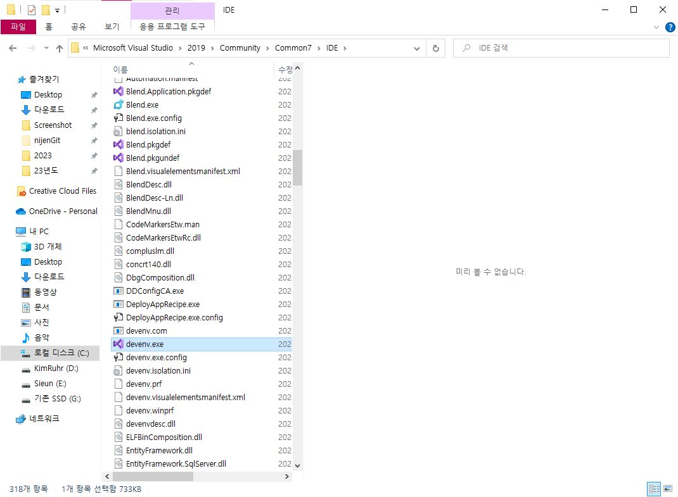Open the 파일 menu tab
This screenshot has width=678, height=497.
coord(18,27)
